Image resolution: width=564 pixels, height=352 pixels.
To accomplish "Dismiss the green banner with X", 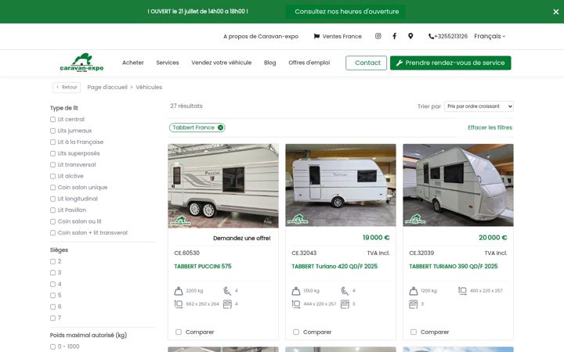I will 555,12.
